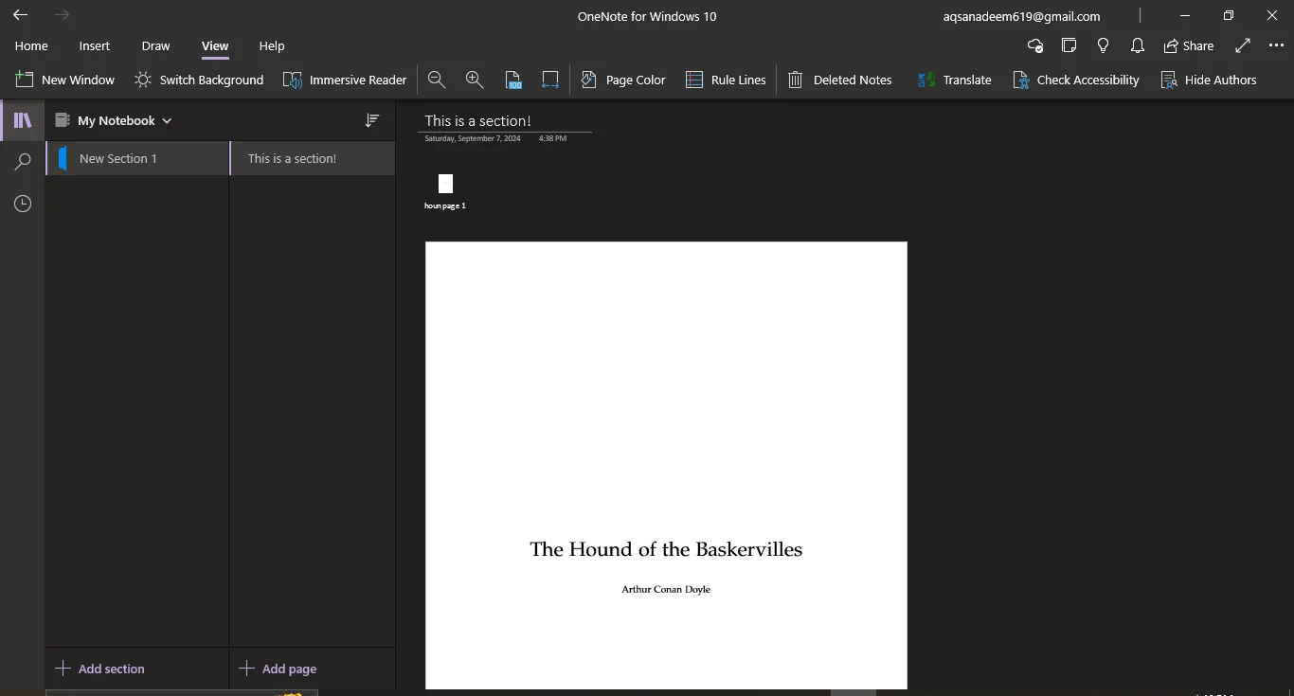The width and height of the screenshot is (1294, 696).
Task: Click the sync status cloud icon
Action: point(1035,45)
